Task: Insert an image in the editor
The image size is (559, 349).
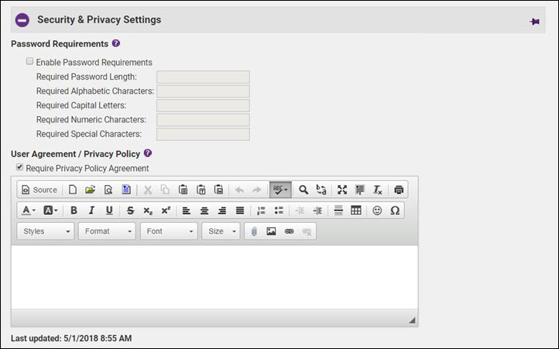Action: pyautogui.click(x=271, y=231)
